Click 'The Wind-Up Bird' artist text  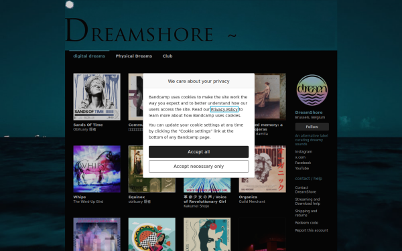point(88,202)
